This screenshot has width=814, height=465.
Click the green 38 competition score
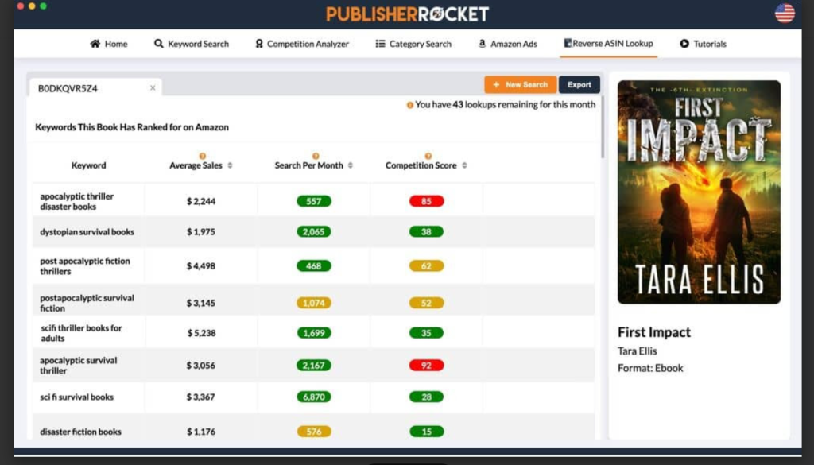pyautogui.click(x=427, y=232)
